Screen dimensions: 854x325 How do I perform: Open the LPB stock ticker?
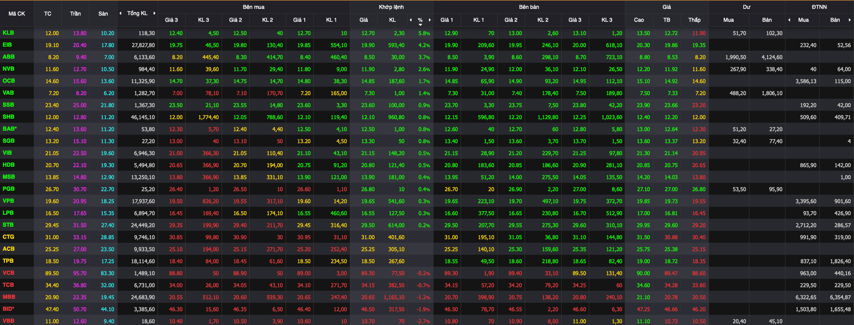(8, 213)
